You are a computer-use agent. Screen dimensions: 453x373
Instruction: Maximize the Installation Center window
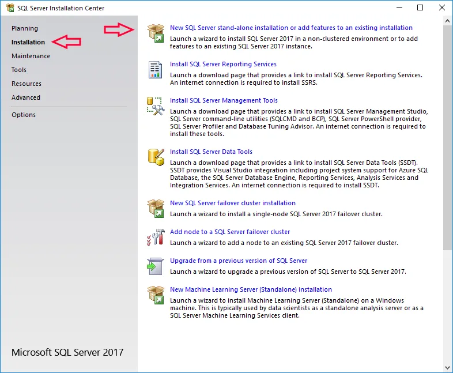pos(420,8)
